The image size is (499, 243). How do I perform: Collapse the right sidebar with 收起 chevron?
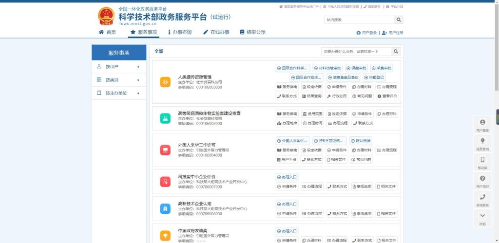[482, 218]
